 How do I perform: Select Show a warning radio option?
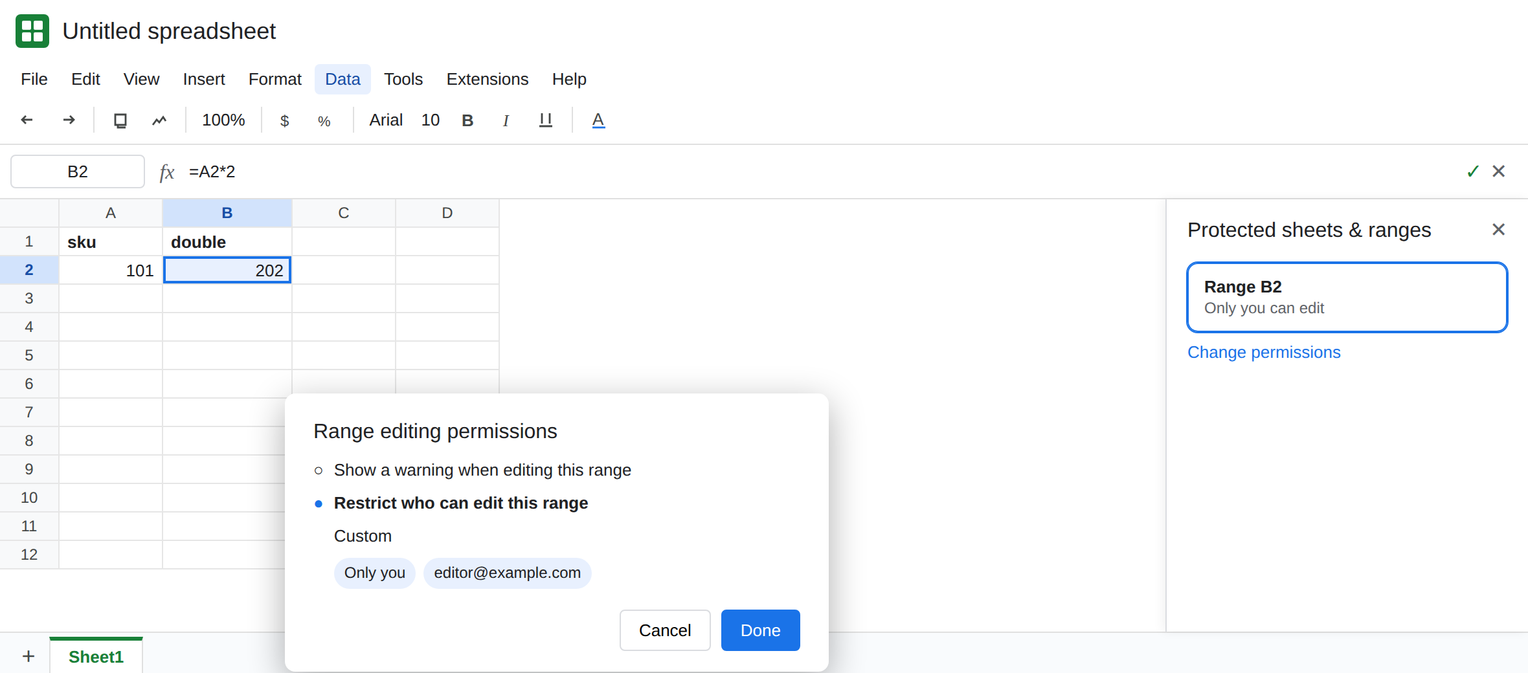point(319,470)
